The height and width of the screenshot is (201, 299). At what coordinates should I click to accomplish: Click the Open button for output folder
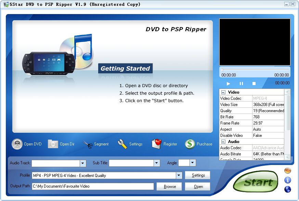point(197,187)
